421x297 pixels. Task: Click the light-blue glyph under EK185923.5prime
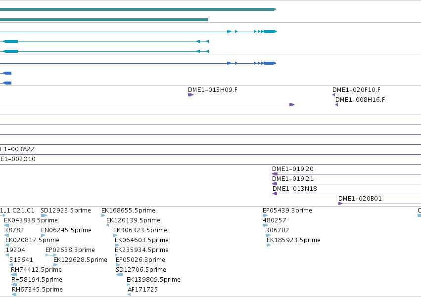pos(269,245)
